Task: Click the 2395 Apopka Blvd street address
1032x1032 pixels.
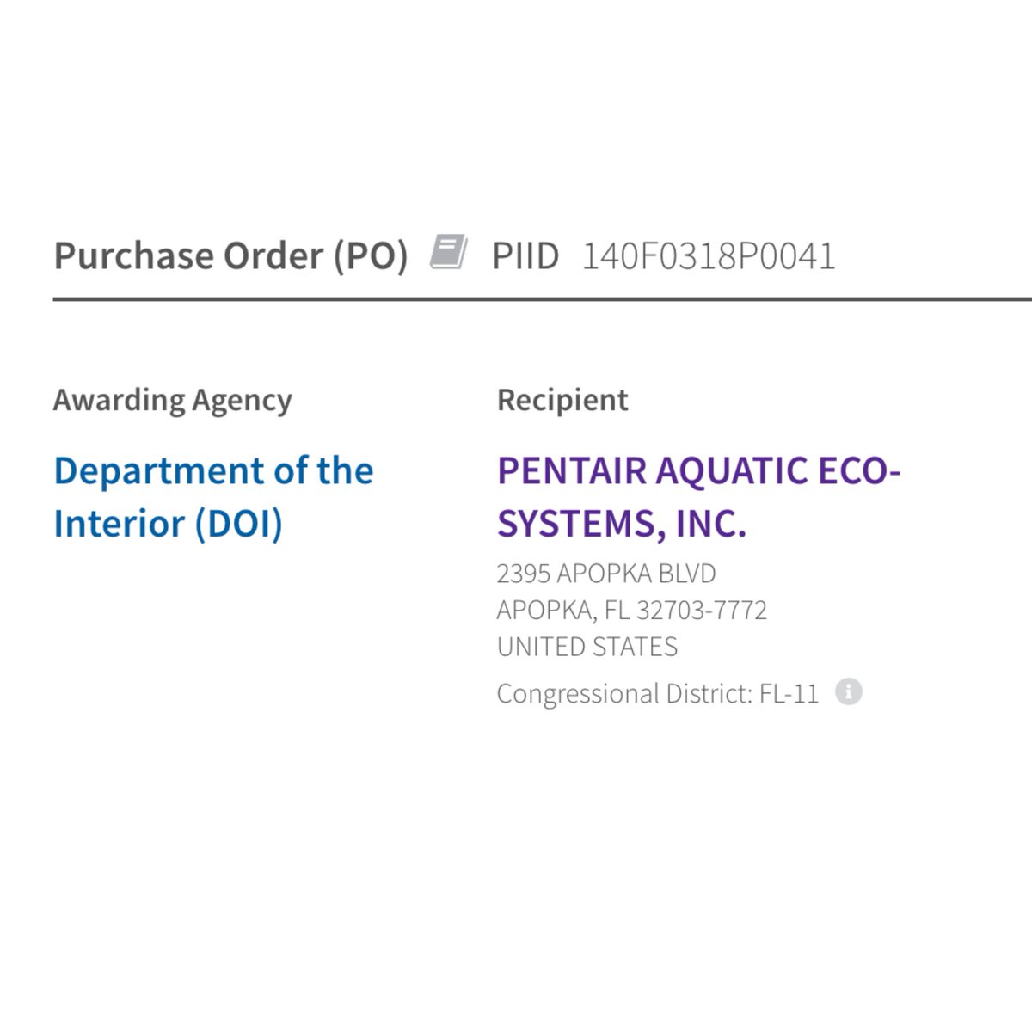Action: tap(606, 574)
